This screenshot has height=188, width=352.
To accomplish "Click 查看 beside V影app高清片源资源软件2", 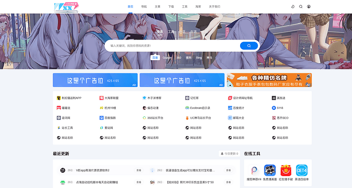I will coord(139,170).
